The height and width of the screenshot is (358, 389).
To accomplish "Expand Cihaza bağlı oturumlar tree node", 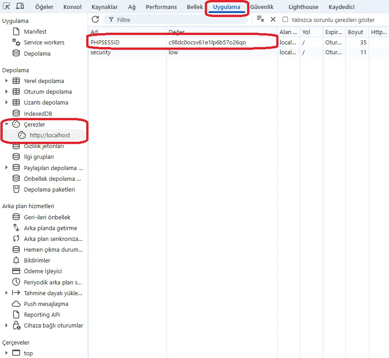I will (6, 326).
